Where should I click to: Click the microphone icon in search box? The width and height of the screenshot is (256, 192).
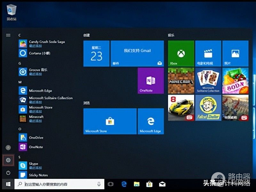pos(99,184)
